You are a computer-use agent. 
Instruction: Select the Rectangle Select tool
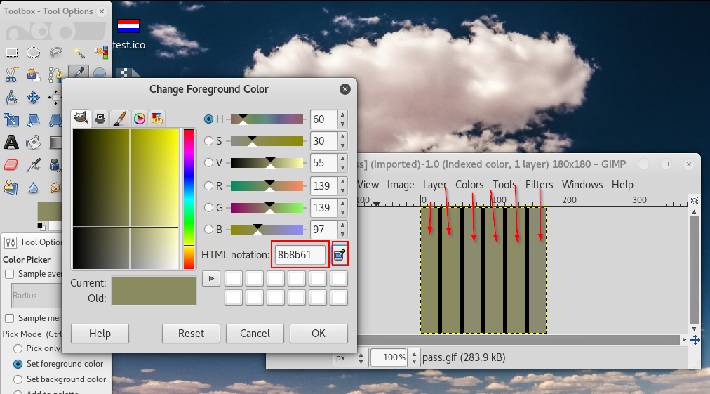tap(11, 53)
